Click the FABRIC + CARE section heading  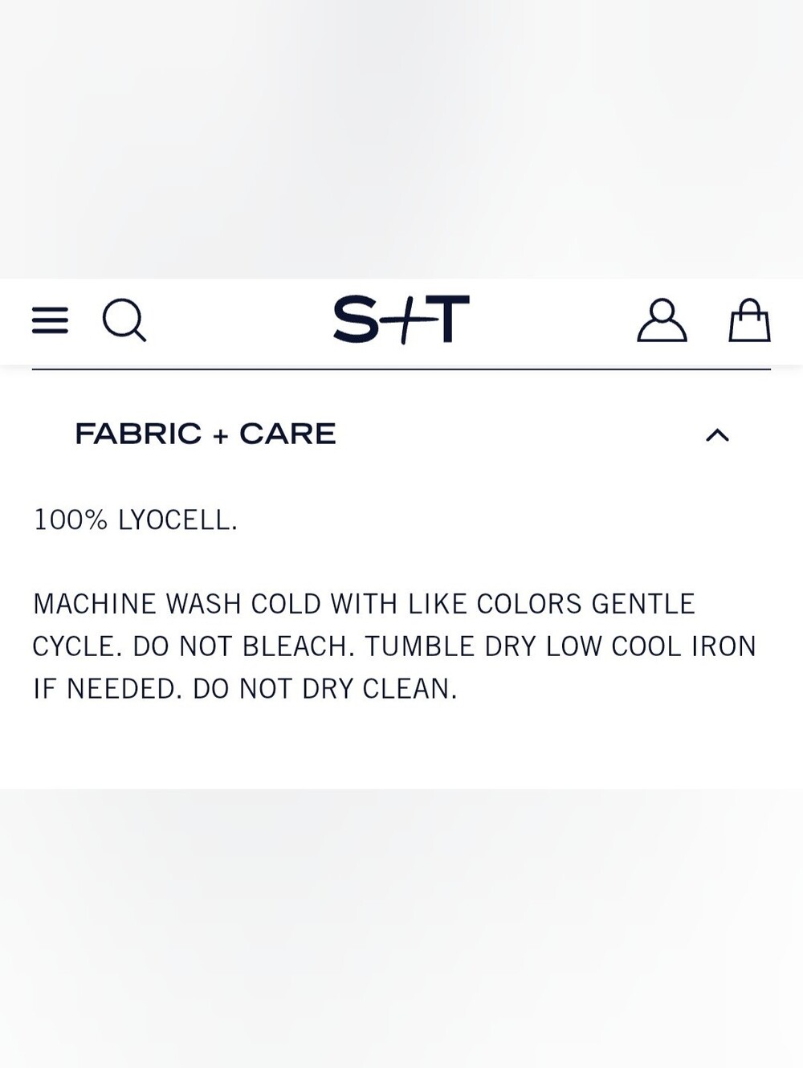205,434
